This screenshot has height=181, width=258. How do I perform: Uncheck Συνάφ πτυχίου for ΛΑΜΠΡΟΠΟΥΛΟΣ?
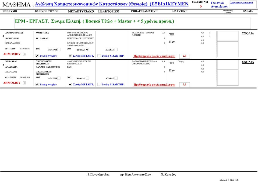click(x=37, y=56)
